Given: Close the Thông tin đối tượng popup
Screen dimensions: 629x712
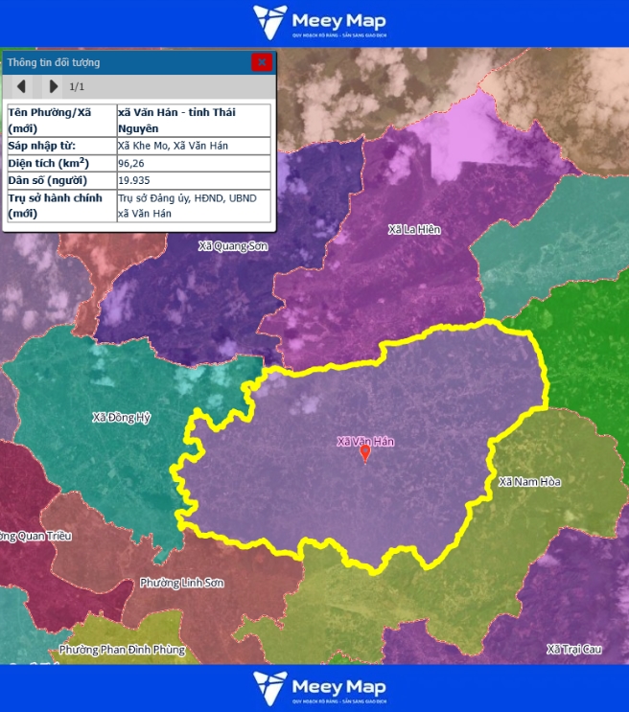Looking at the screenshot, I should 262,62.
